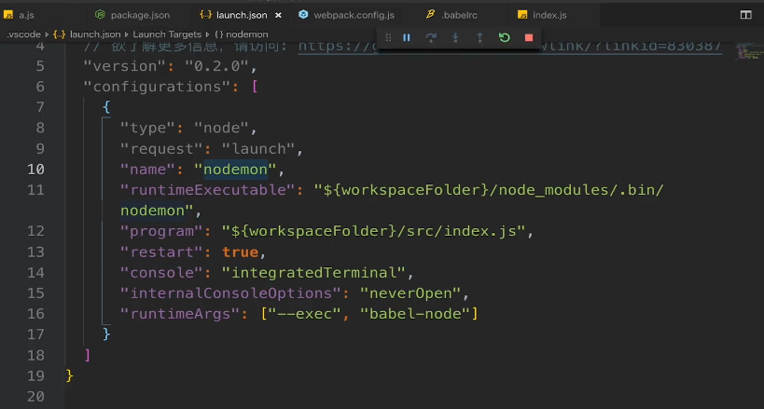Click the "node" value on line 8
The height and width of the screenshot is (409, 764).
pyautogui.click(x=222, y=128)
